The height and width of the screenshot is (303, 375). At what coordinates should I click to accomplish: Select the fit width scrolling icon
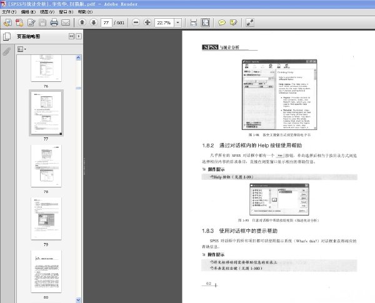click(x=194, y=22)
